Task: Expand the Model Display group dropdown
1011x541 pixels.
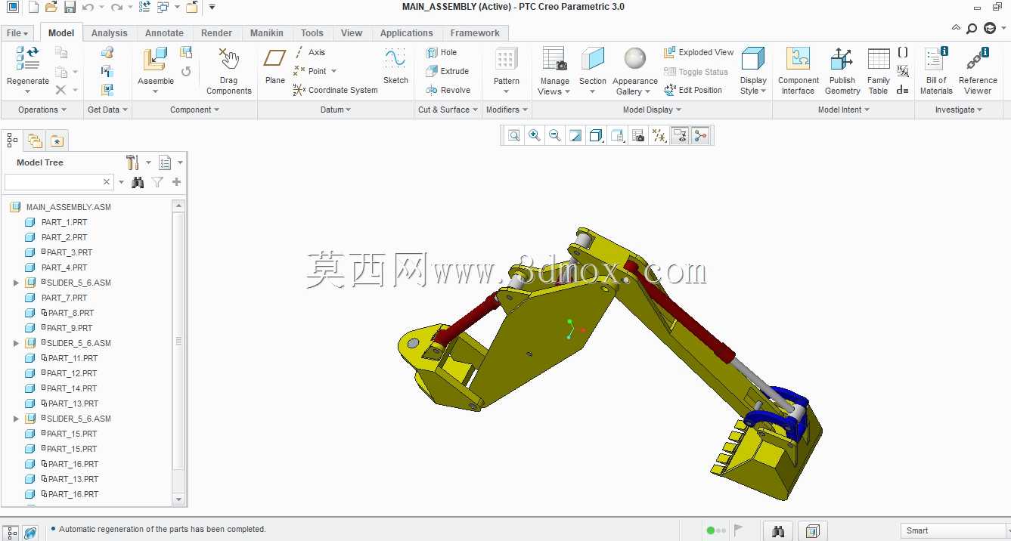Action: point(652,110)
